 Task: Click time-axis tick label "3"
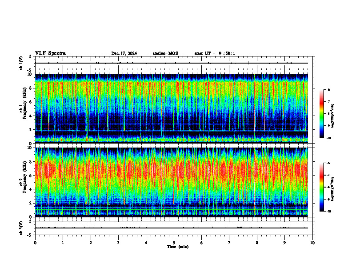[118, 243]
